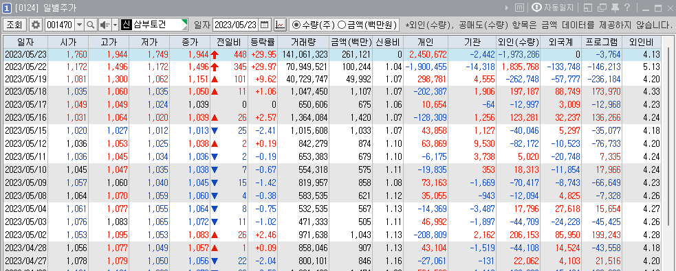The width and height of the screenshot is (676, 271).
Task: Select the 수량(주) radio button
Action: 296,25
